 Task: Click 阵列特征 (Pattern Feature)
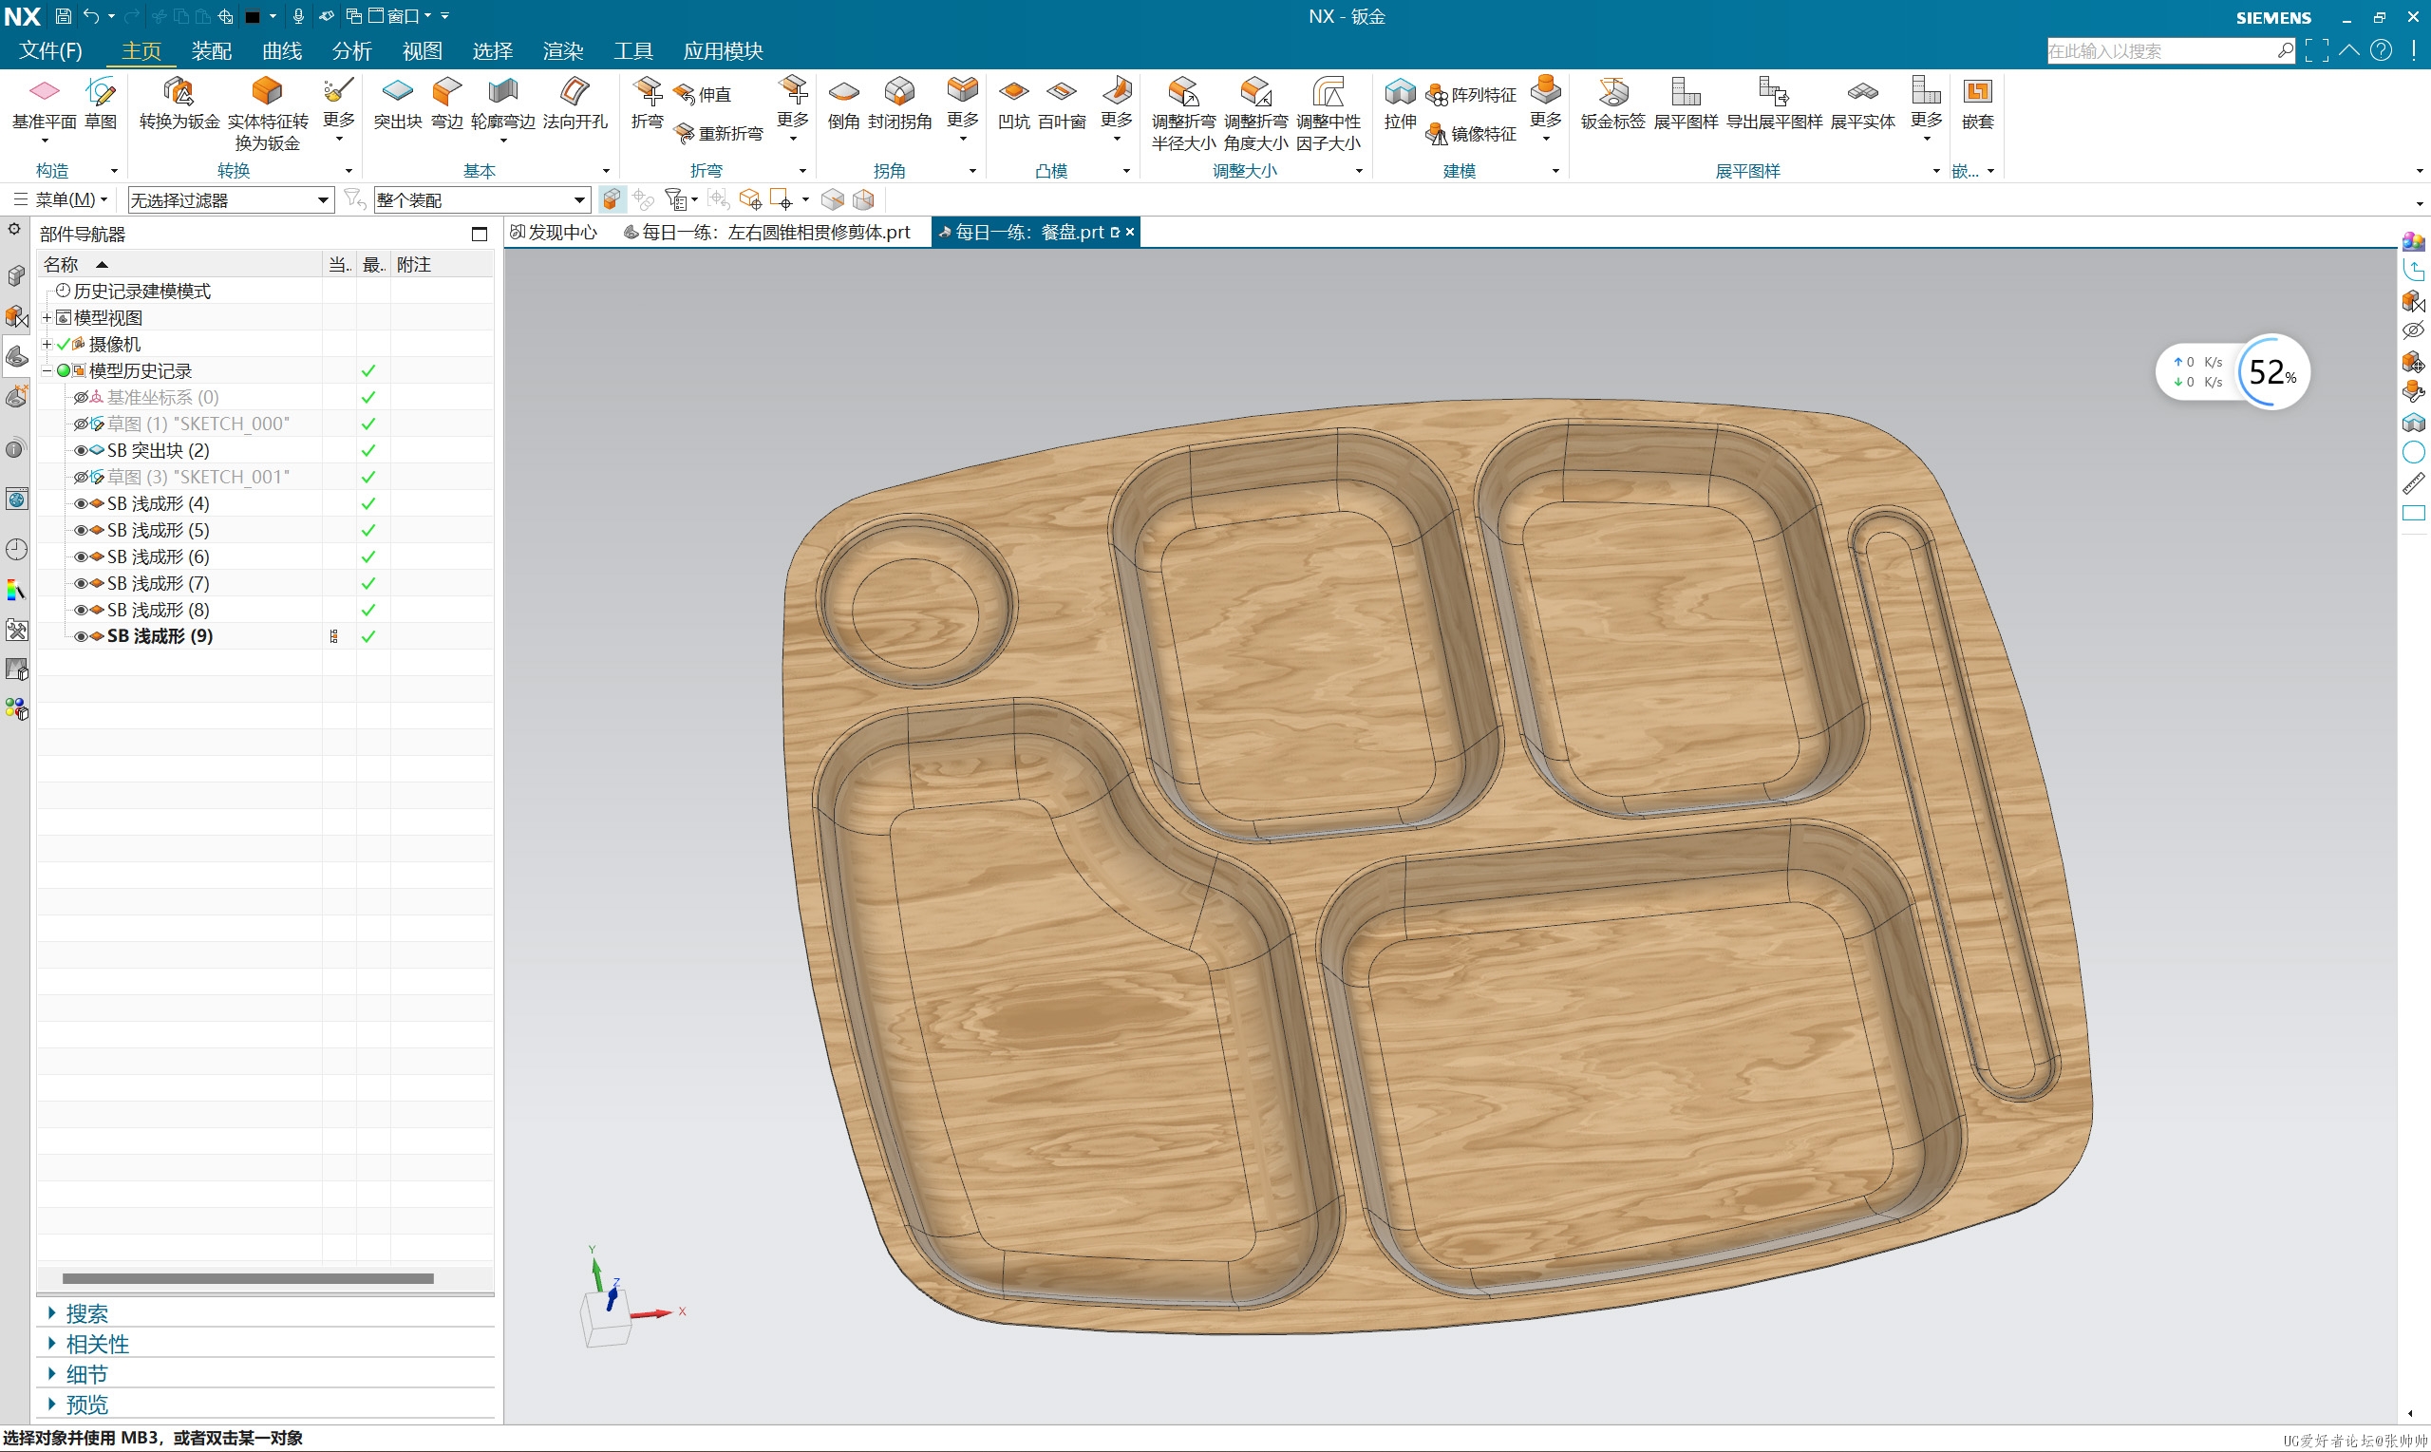pos(1471,94)
